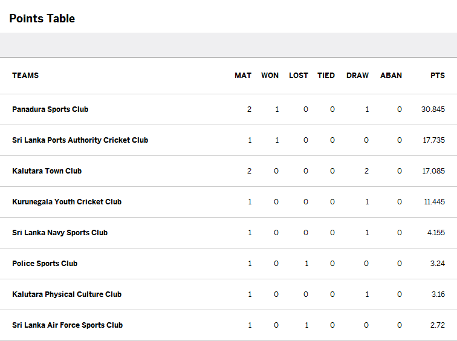Click Panadura Sports Club draw count 1
The height and width of the screenshot is (341, 457).
(x=367, y=109)
